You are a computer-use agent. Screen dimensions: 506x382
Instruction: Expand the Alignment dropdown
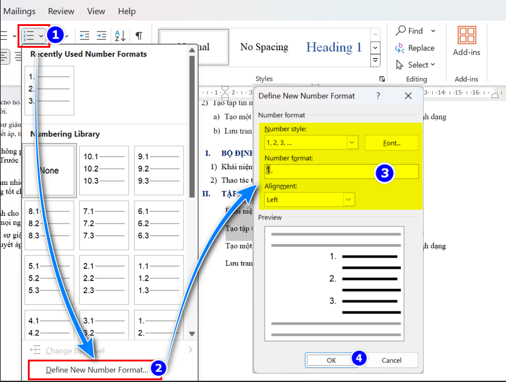coord(348,199)
